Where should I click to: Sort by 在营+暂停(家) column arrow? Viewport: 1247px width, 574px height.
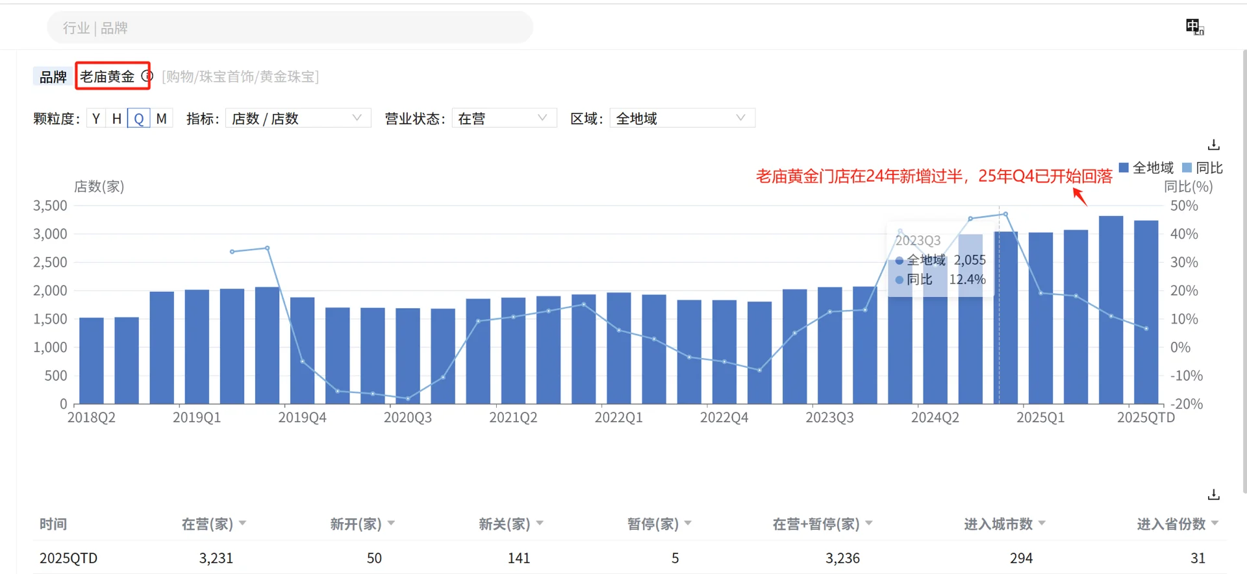pyautogui.click(x=869, y=523)
